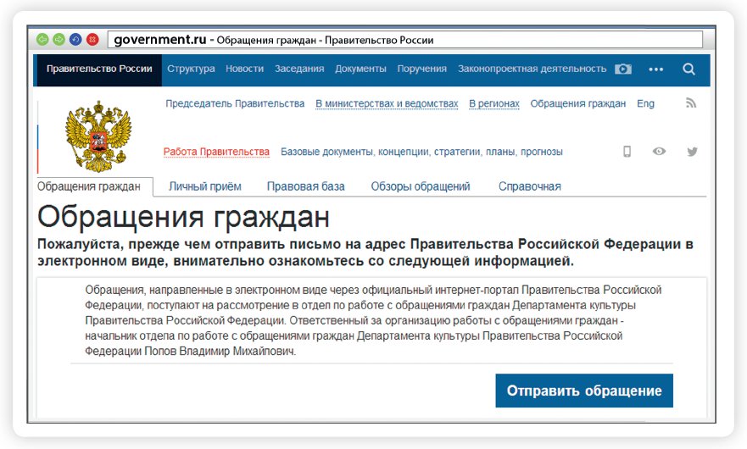Open the Документы menu item
The image size is (747, 449).
[360, 69]
